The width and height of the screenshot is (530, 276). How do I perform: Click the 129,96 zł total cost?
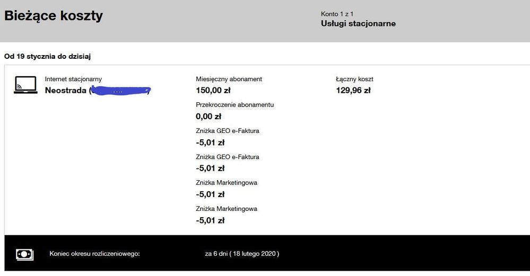353,91
